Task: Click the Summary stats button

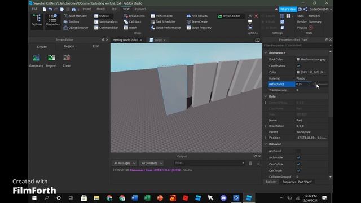Action: click(x=315, y=21)
